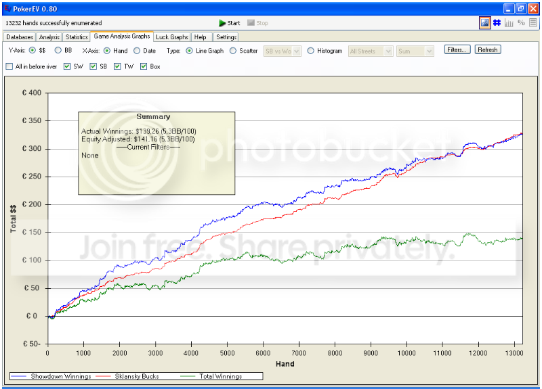Open the SB vs Wo scatter dropdown
This screenshot has width=542, height=389.
tap(282, 51)
